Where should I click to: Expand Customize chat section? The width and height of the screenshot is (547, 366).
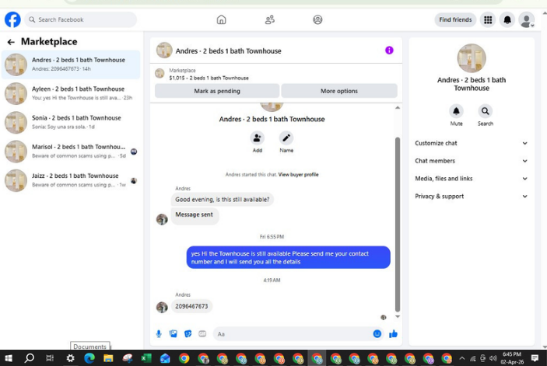pos(472,143)
